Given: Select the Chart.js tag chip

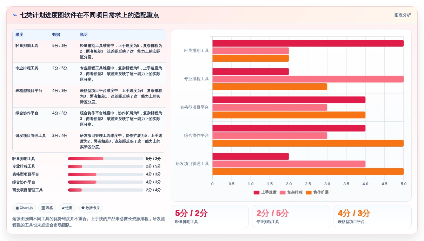Looking at the screenshot, I should (24, 208).
